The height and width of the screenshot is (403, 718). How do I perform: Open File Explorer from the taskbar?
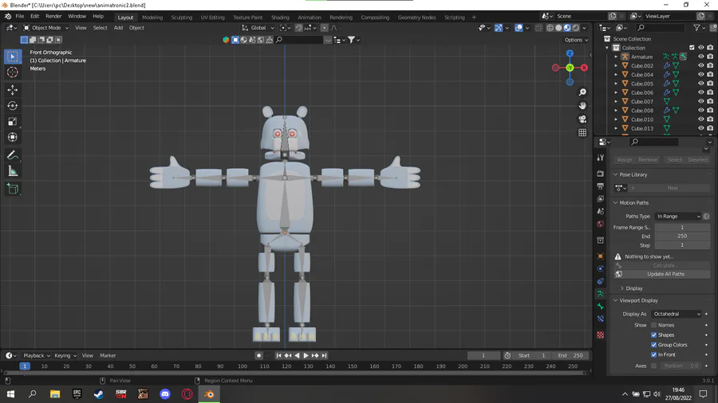55,394
